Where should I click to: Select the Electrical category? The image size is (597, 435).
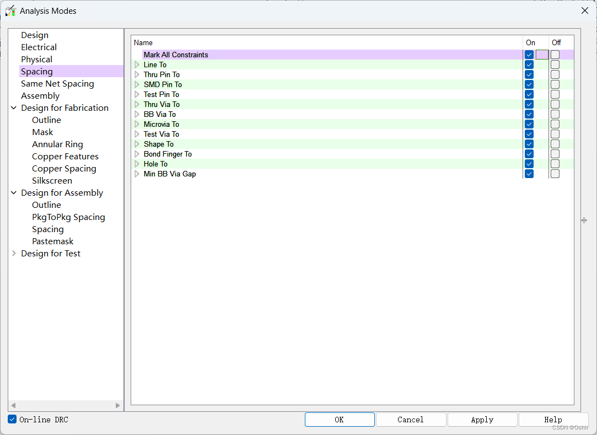[x=39, y=47]
